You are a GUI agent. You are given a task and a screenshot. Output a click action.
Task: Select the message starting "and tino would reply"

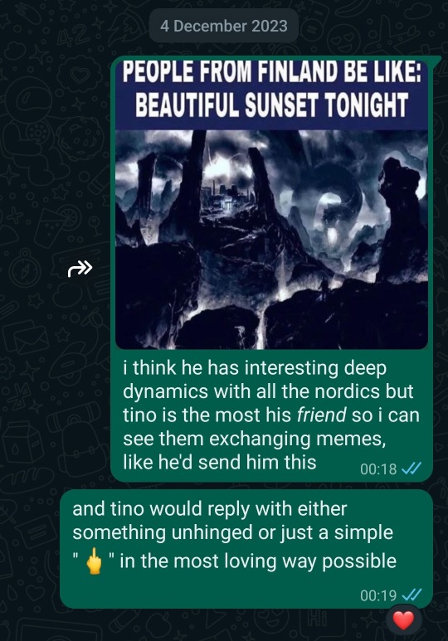(246, 549)
